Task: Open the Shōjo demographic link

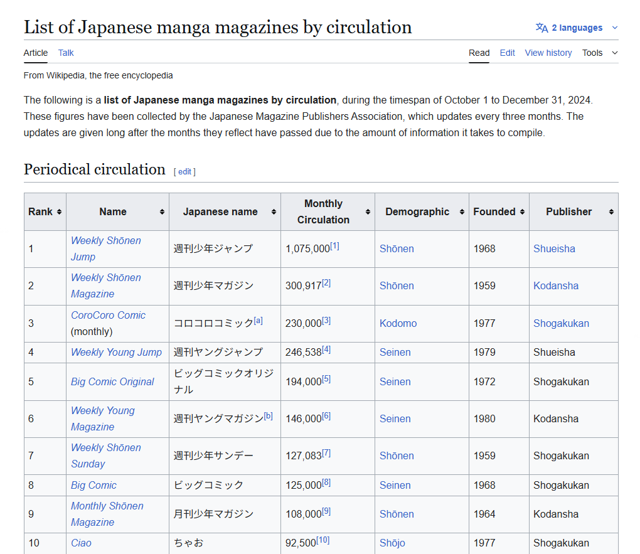Action: click(392, 543)
